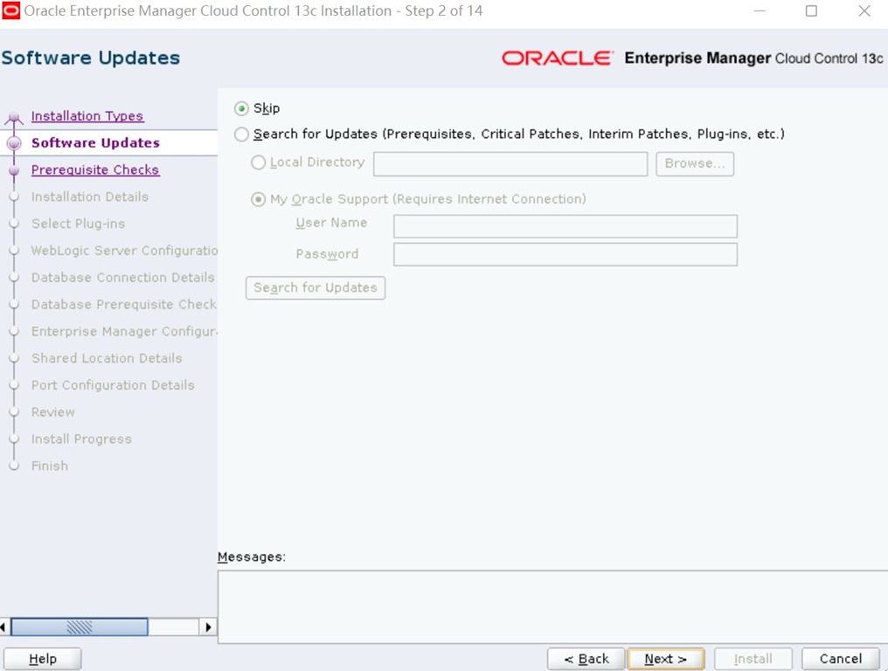
Task: Click the Prerequisite Checks step marker icon
Action: pos(14,169)
